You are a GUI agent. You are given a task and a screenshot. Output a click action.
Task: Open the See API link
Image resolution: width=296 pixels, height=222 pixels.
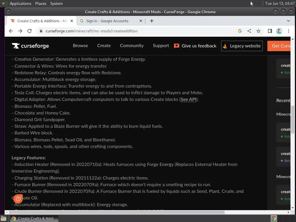click(188, 99)
